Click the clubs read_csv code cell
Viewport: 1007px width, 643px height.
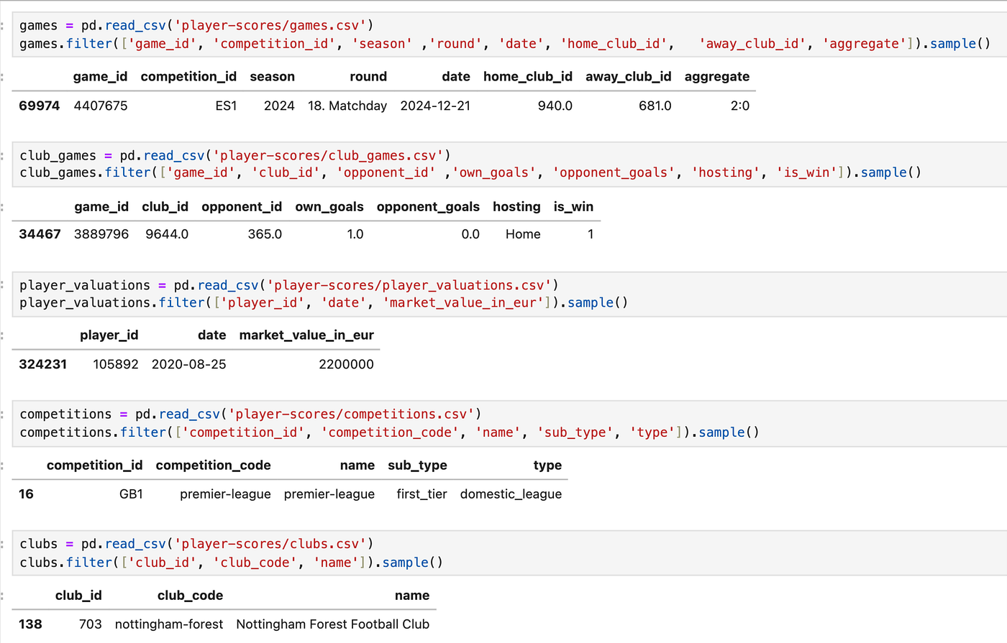509,553
